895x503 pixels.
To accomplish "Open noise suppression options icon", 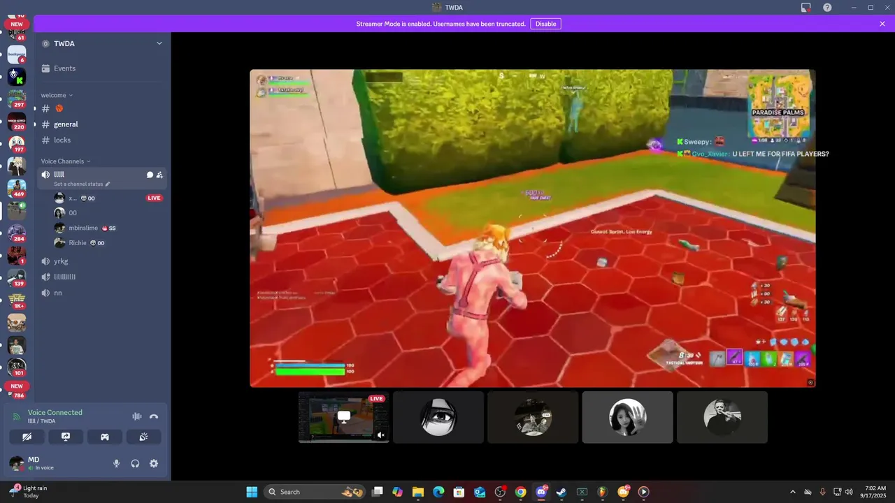I will point(137,416).
